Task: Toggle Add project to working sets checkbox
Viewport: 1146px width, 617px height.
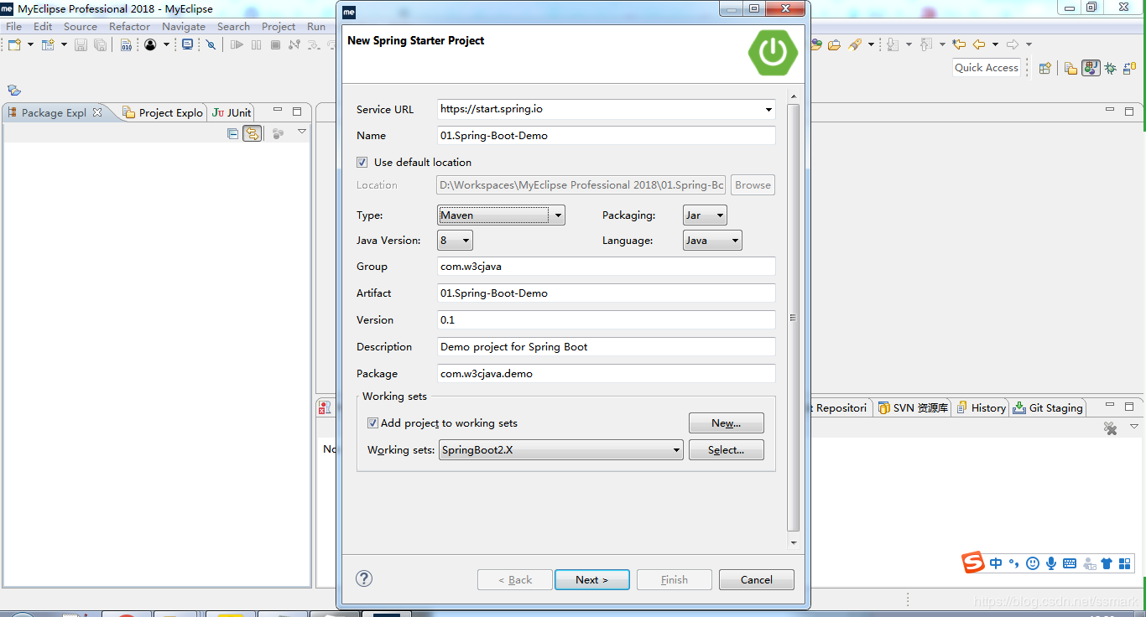Action: 372,423
